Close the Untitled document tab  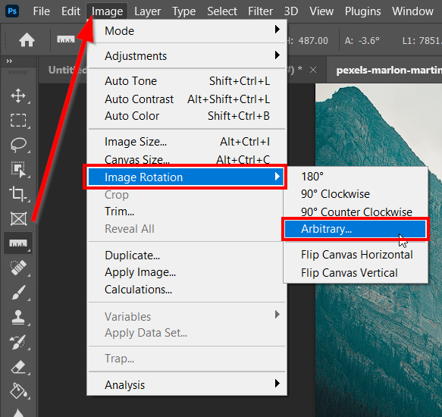(313, 70)
